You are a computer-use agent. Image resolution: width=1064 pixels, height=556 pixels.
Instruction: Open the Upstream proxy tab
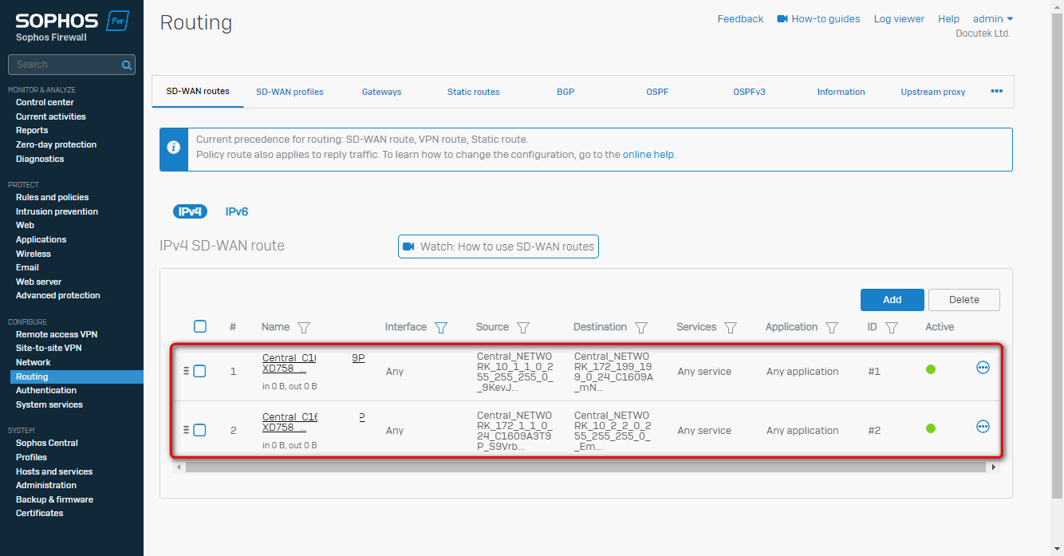point(933,92)
